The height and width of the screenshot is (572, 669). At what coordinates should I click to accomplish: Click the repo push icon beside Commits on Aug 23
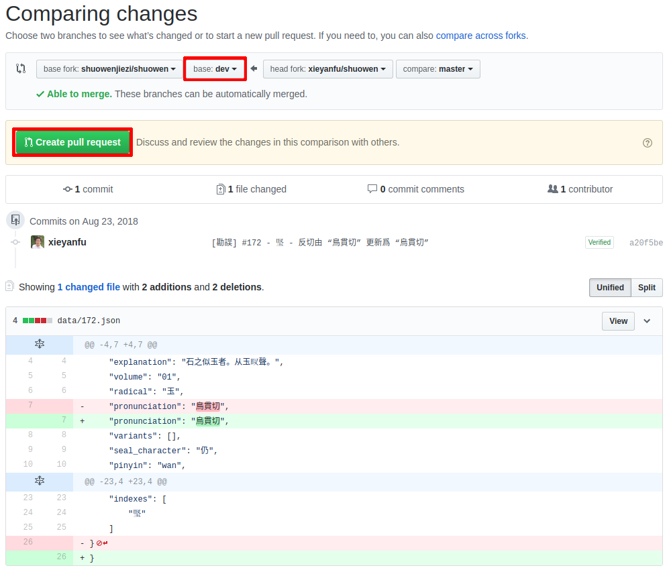(x=16, y=220)
